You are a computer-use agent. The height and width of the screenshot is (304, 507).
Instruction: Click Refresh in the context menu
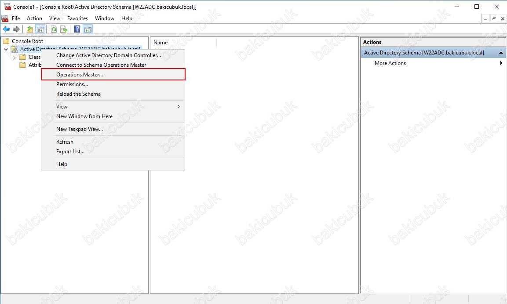pyautogui.click(x=113, y=142)
